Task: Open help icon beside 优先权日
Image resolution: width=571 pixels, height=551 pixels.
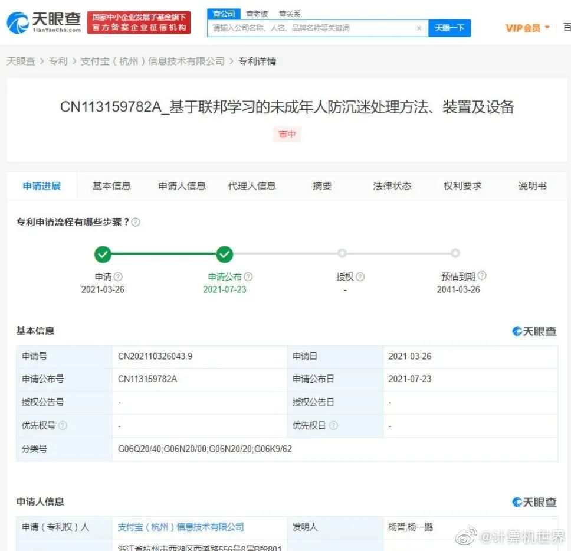Action: [333, 426]
